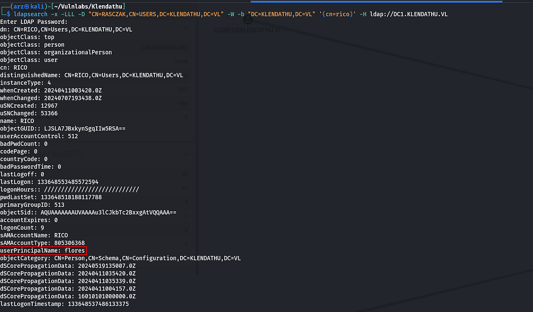Screen dimensions: 533x312
Task: Click the badPwdCount: 0 line
Action: click(x=24, y=144)
